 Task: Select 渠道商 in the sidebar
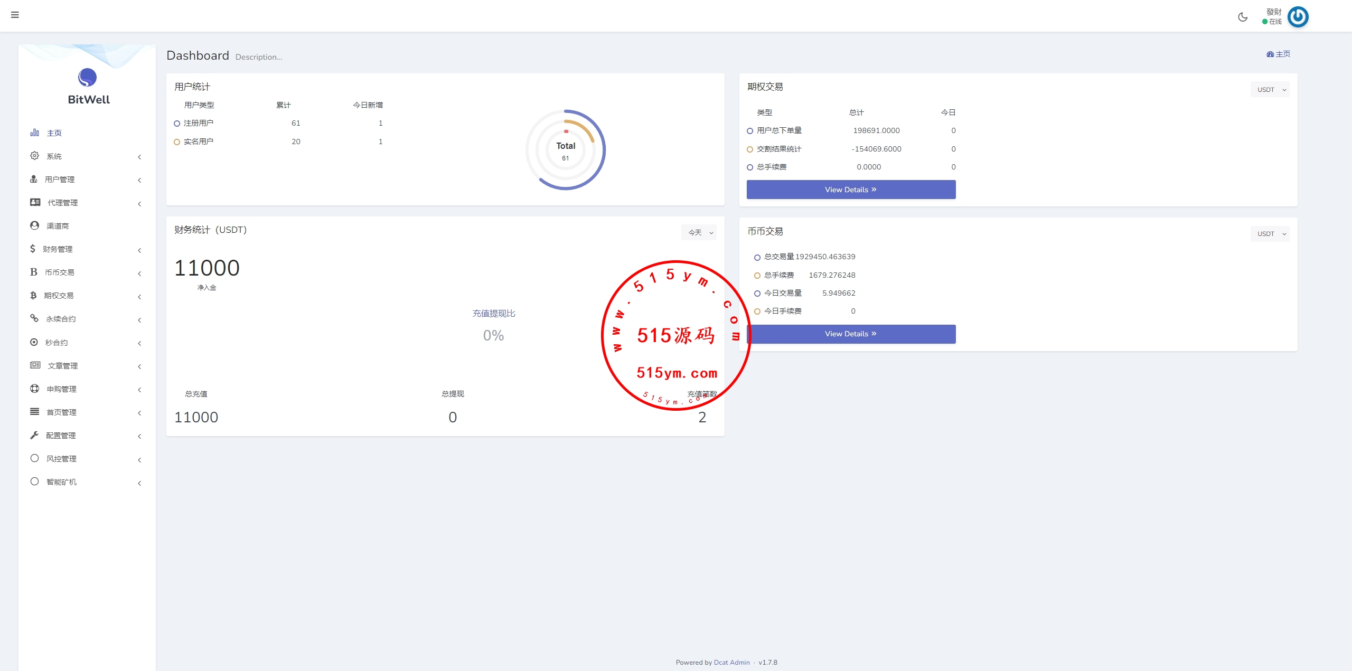[58, 226]
